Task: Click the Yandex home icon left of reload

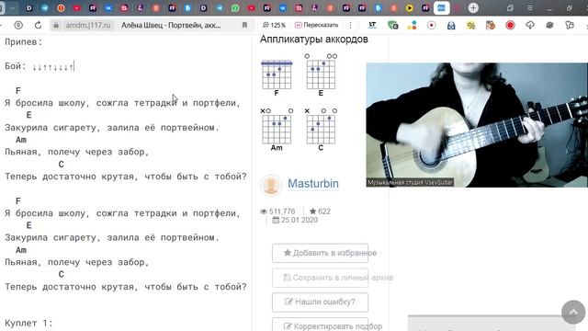Action: tap(18, 25)
